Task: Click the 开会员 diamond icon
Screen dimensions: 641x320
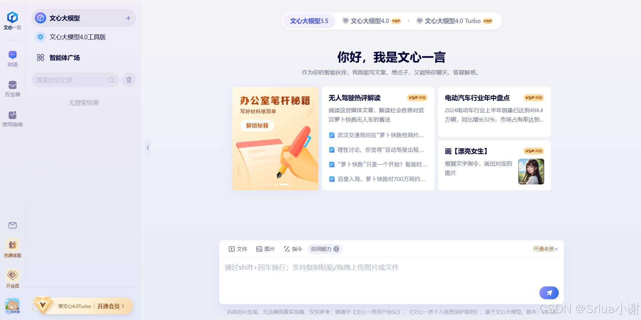Action: (12, 275)
